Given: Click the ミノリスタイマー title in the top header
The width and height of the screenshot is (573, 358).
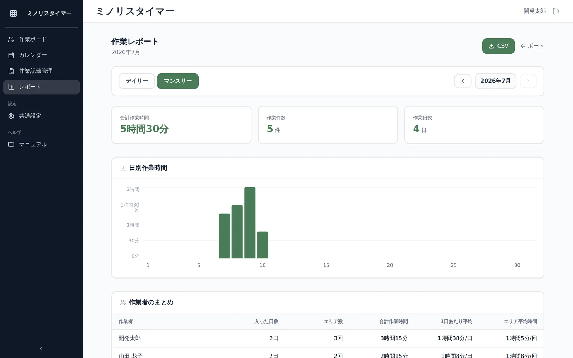Looking at the screenshot, I should coord(135,11).
